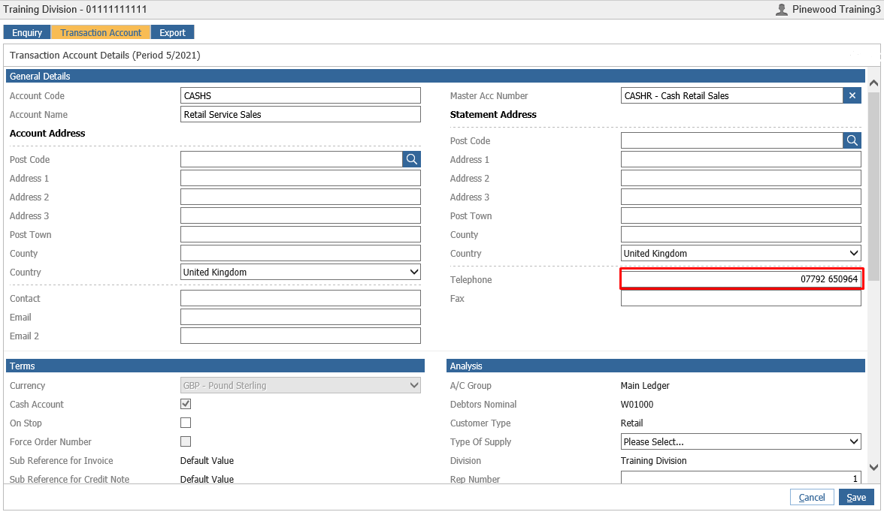Click the Statement Address Post Code field

pyautogui.click(x=732, y=140)
